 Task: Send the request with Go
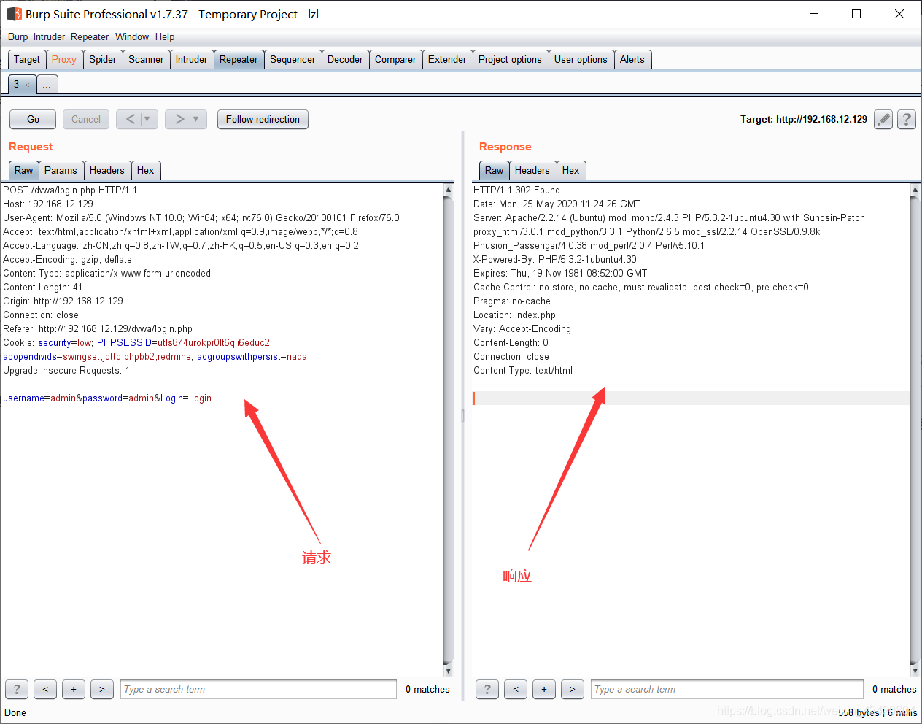pyautogui.click(x=33, y=119)
